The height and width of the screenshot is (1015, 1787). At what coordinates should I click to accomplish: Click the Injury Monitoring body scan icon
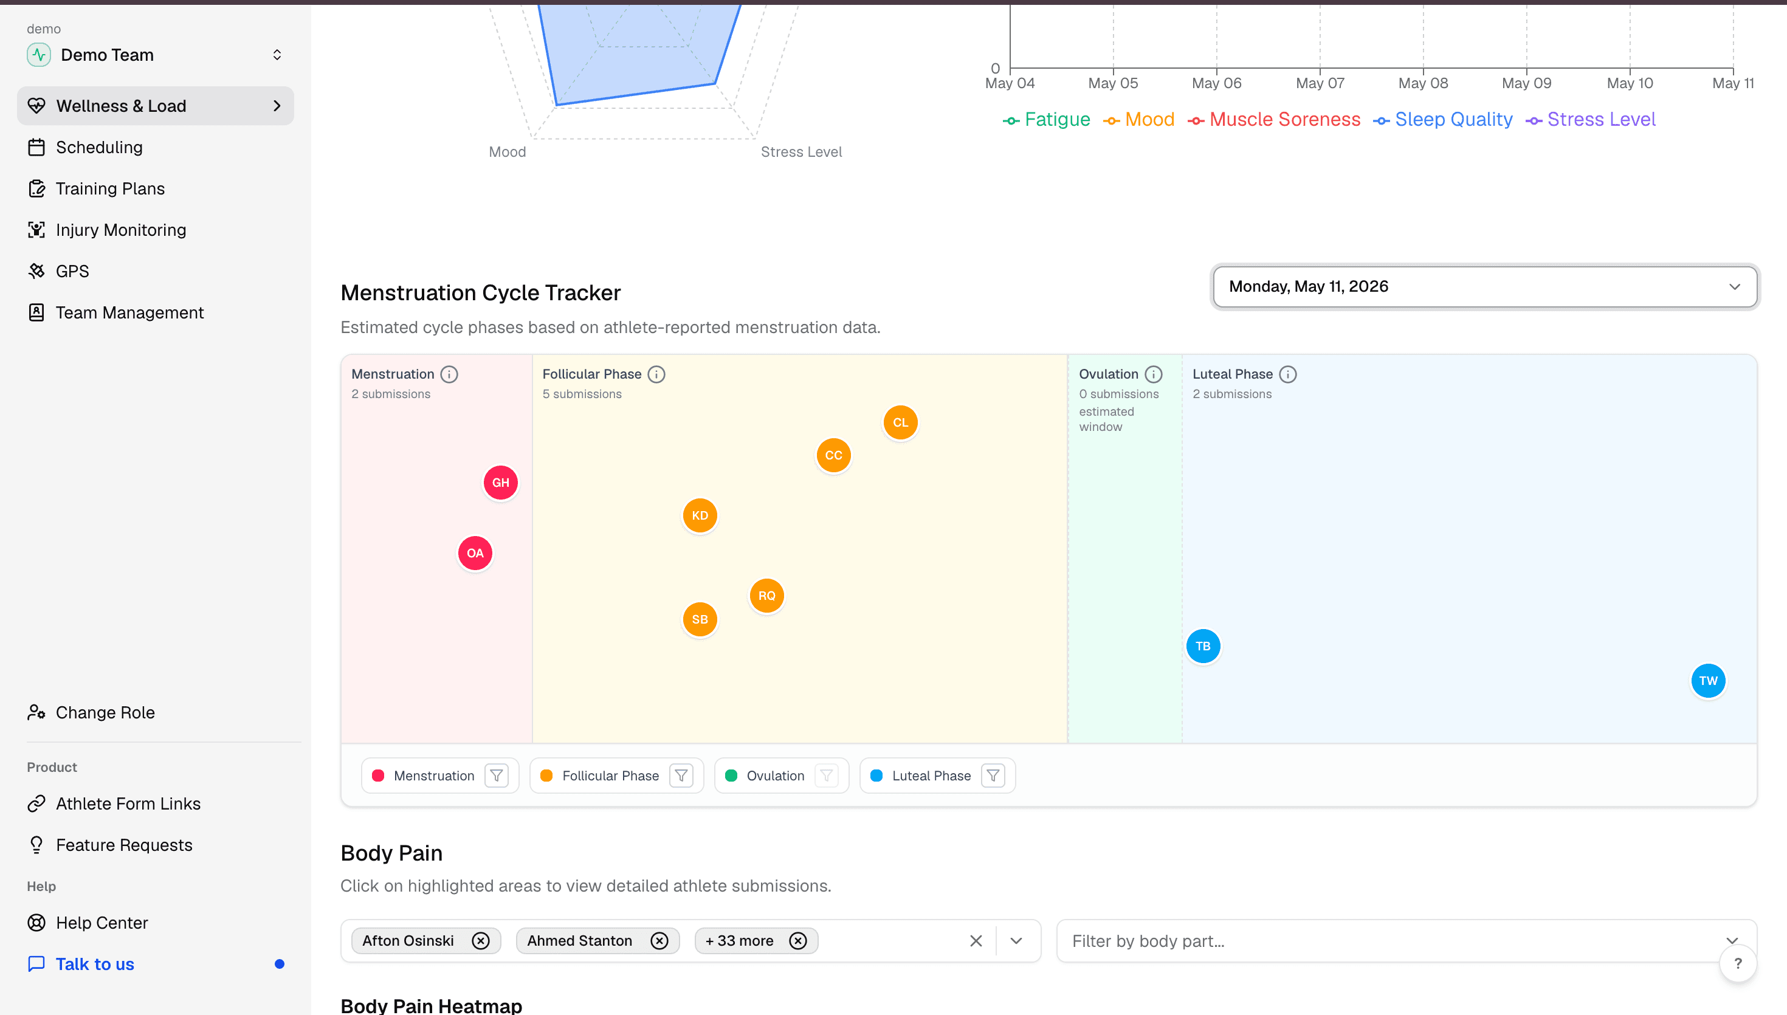(36, 230)
